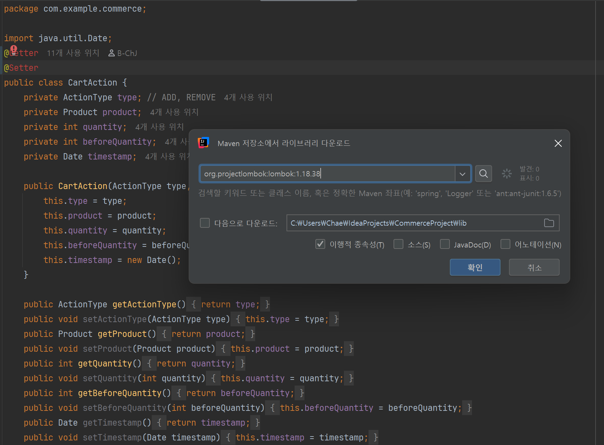
Task: Check the 소스(S) checkbox
Action: click(x=398, y=244)
